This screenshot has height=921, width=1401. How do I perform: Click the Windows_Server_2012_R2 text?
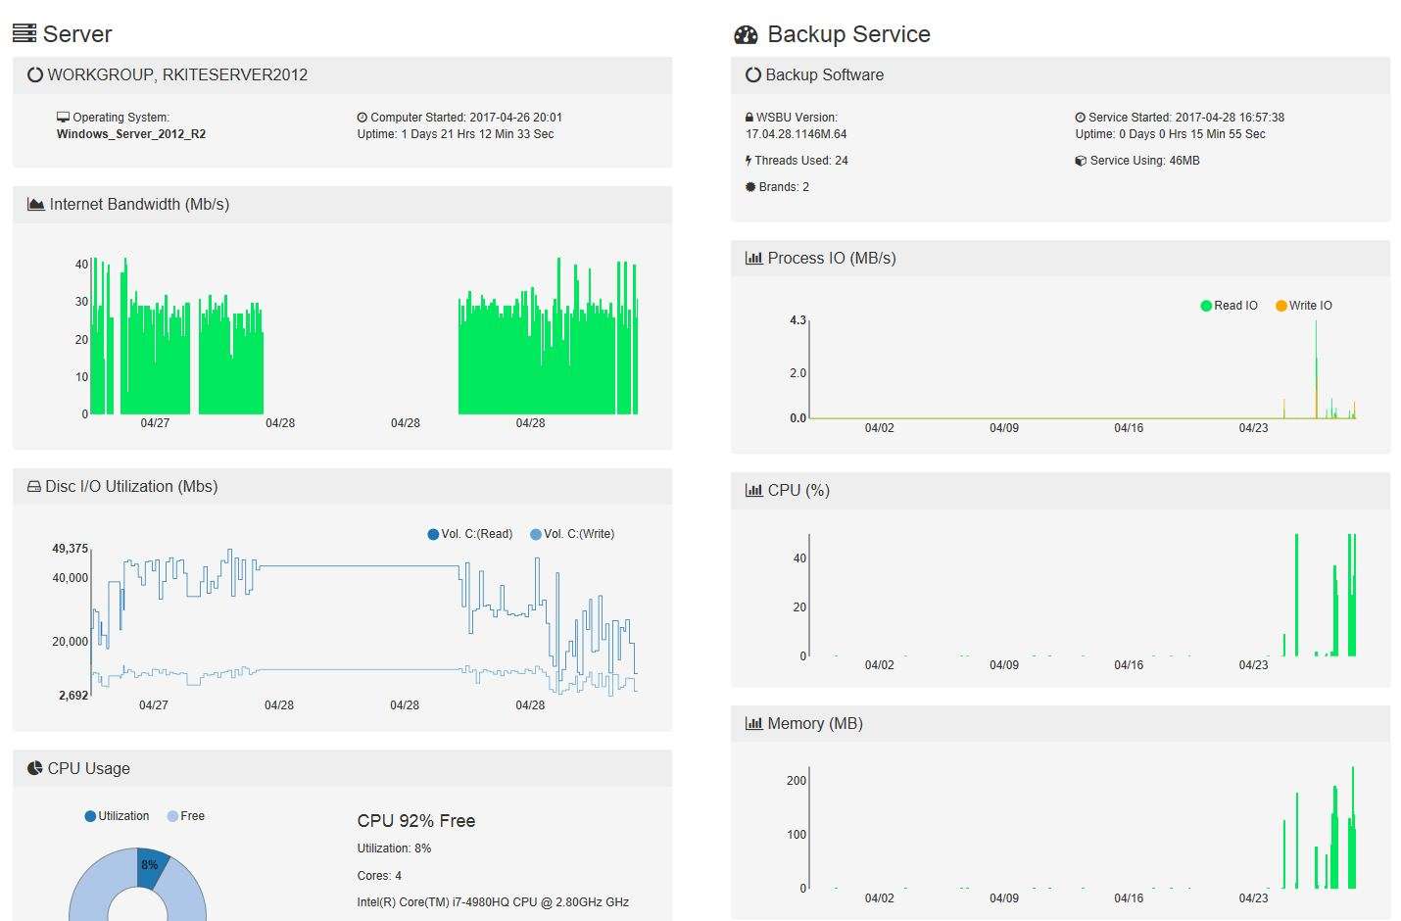[131, 134]
